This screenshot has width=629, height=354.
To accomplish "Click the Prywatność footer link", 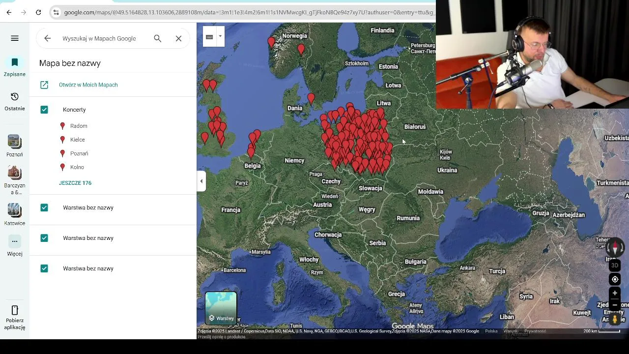I will (x=535, y=331).
